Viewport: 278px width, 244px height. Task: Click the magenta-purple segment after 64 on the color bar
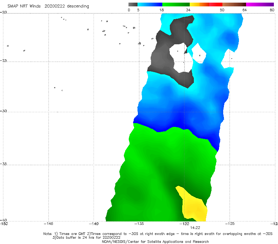pos(260,5)
